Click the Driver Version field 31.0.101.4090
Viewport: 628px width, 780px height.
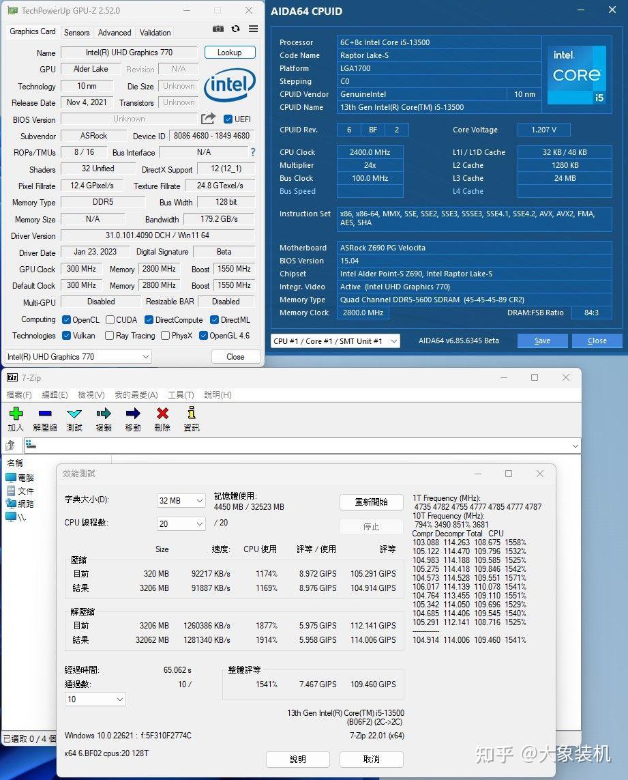point(158,235)
